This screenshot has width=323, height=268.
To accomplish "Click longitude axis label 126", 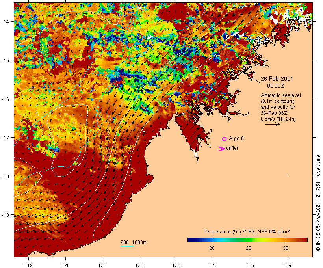I will pos(287,265).
